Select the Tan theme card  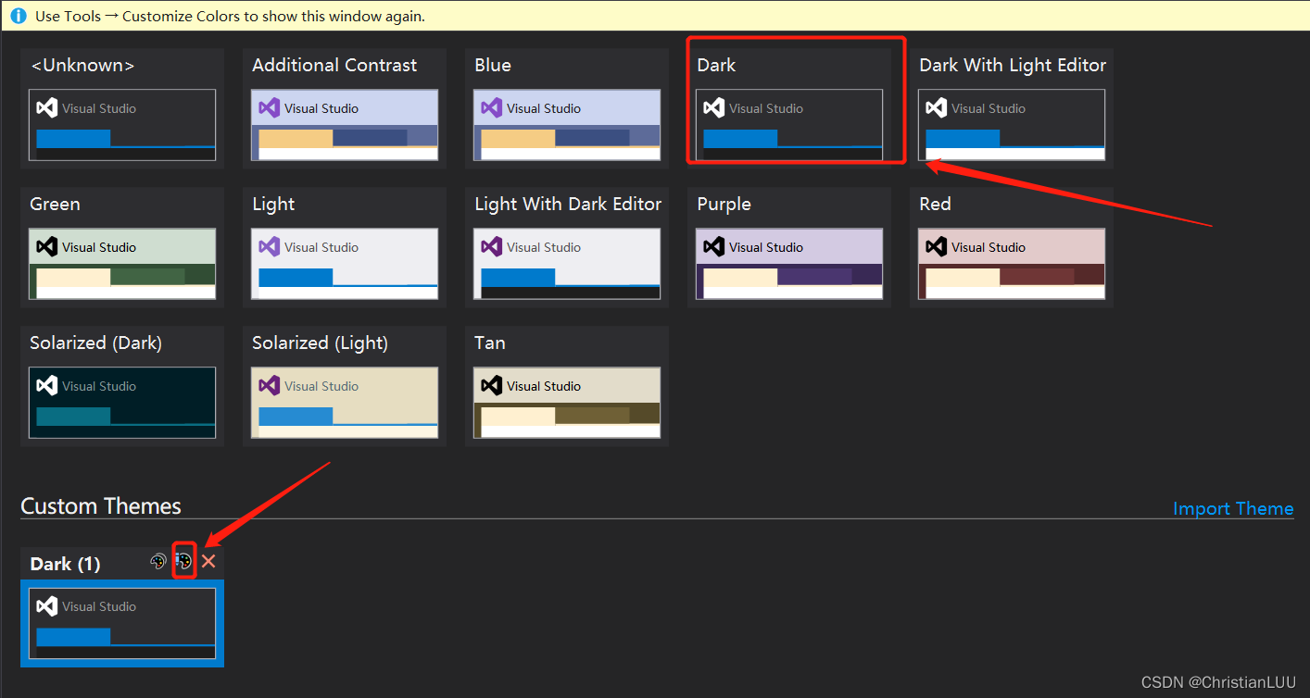pyautogui.click(x=567, y=386)
